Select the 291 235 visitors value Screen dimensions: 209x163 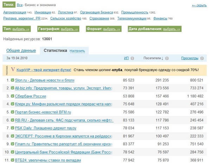tap(162, 80)
